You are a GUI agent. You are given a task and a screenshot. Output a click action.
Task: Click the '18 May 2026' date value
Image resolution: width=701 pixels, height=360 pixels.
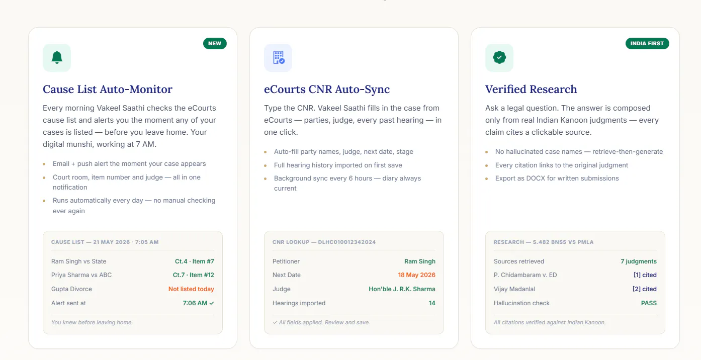[417, 275]
